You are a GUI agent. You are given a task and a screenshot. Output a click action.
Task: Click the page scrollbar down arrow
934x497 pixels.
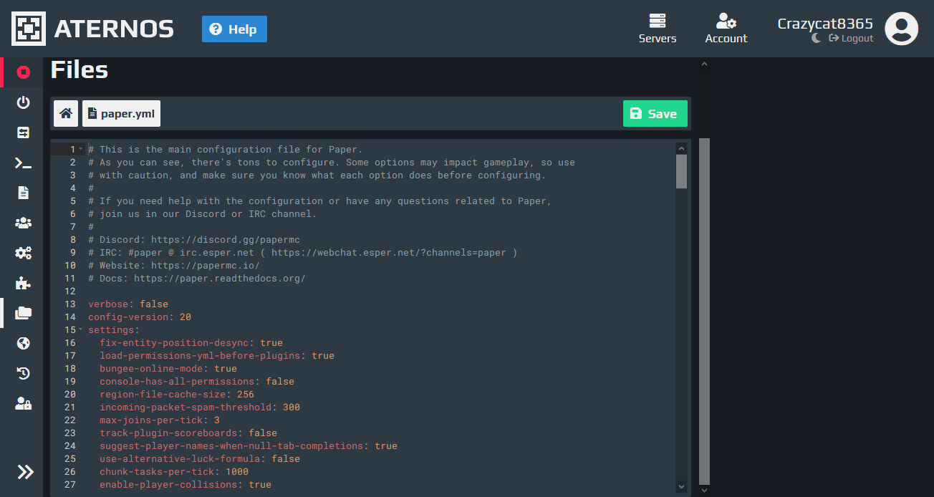[x=704, y=491]
